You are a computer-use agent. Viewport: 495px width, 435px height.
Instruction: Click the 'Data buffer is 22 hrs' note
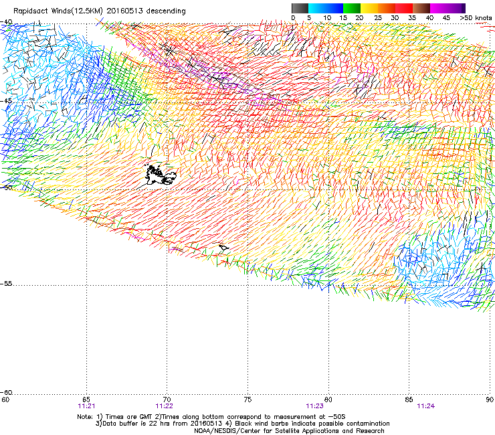coord(159,424)
